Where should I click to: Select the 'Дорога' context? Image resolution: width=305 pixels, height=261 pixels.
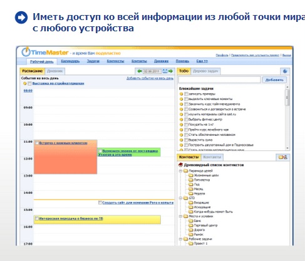coord(199,230)
